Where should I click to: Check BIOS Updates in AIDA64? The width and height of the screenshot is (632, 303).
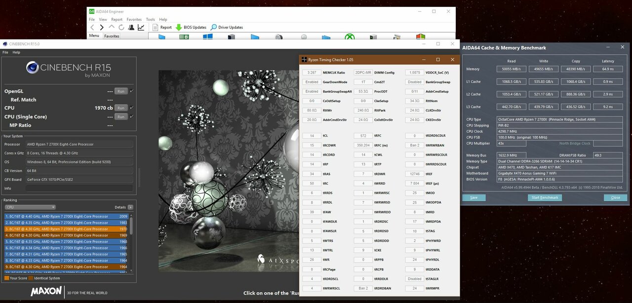pyautogui.click(x=191, y=27)
